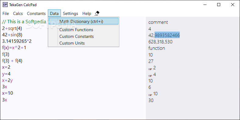240x120 pixels.
Task: Click the eraser clear icon
Action: coord(97,13)
